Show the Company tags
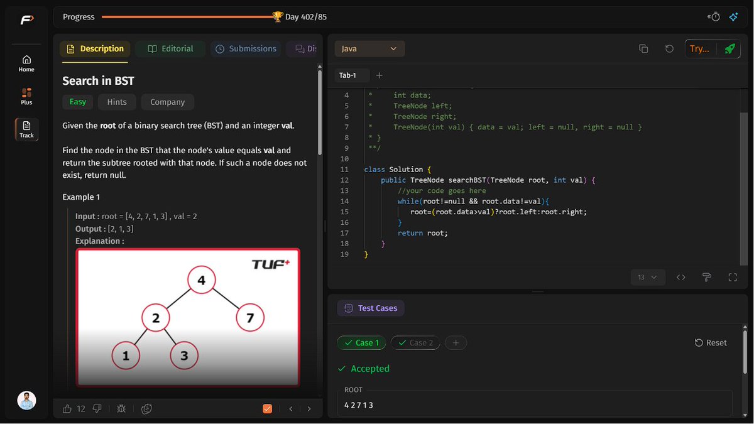This screenshot has width=754, height=424. click(x=167, y=102)
